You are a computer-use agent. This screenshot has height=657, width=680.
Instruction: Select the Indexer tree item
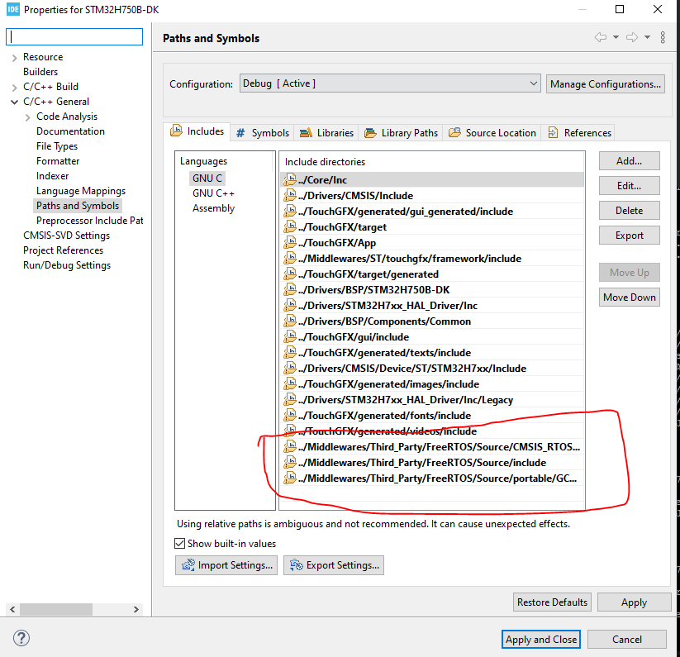(53, 176)
